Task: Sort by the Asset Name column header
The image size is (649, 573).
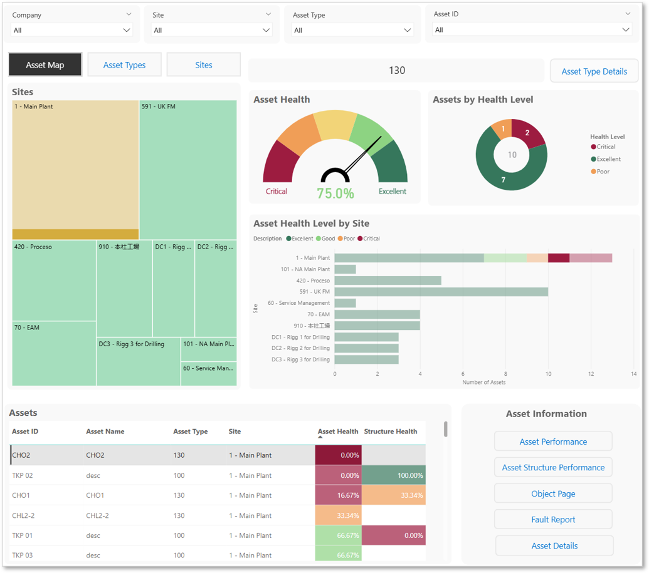Action: point(105,431)
